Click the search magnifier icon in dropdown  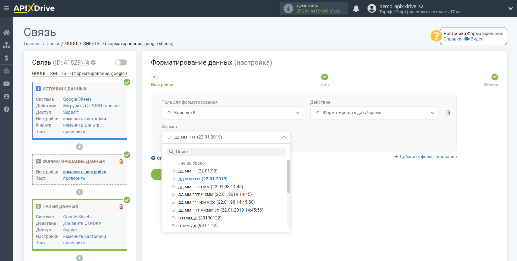point(171,152)
